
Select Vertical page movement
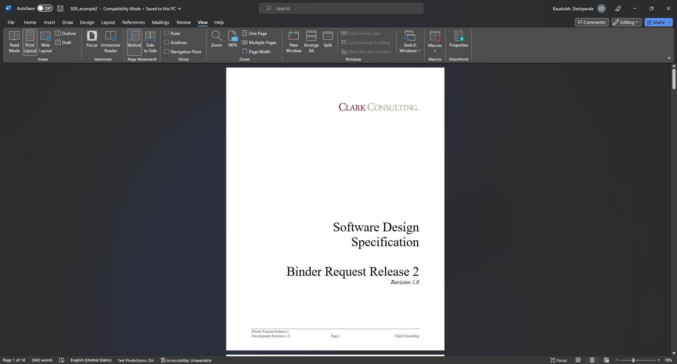[134, 42]
